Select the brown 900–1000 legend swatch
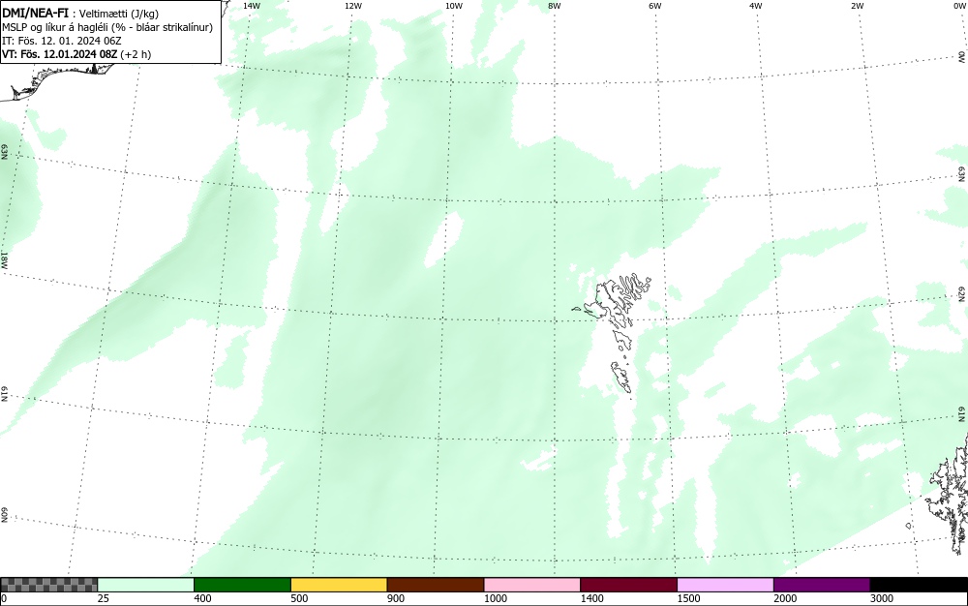Screen dimensions: 968x606 [436, 585]
